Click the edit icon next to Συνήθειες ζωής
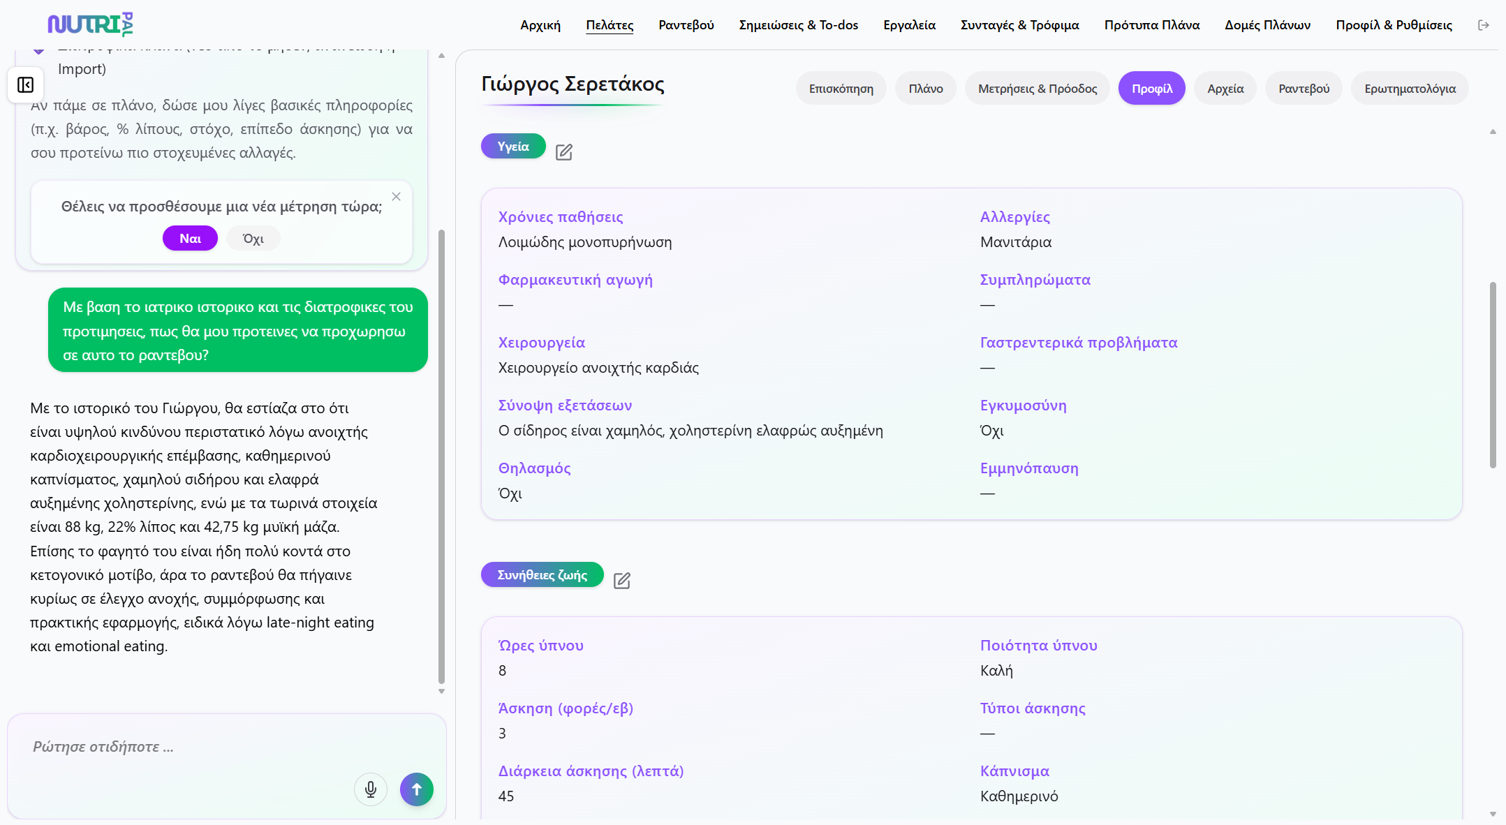This screenshot has height=825, width=1506. [x=621, y=581]
